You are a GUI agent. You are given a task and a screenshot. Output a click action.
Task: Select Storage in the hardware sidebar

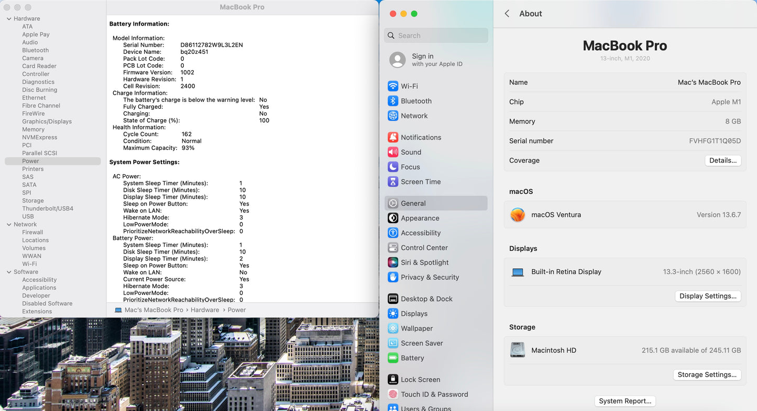coord(33,201)
